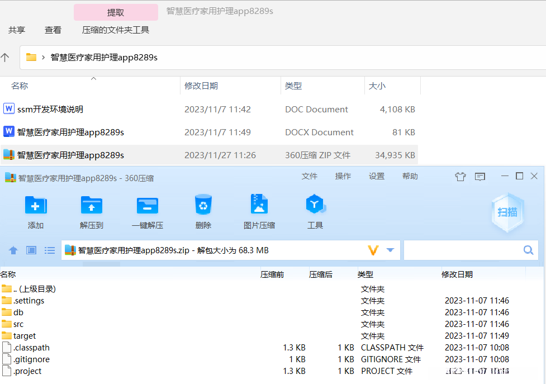Click the sort arrow above 名称 column in Explorer
This screenshot has height=384, width=546.
(93, 79)
